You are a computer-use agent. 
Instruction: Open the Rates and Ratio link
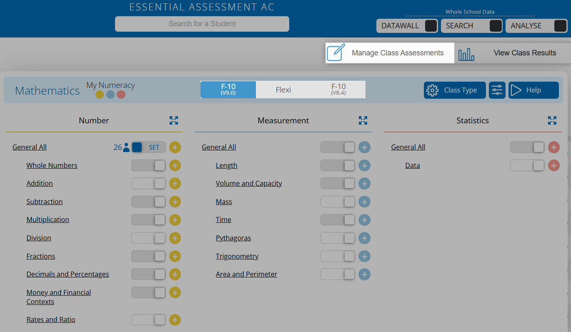tap(51, 320)
